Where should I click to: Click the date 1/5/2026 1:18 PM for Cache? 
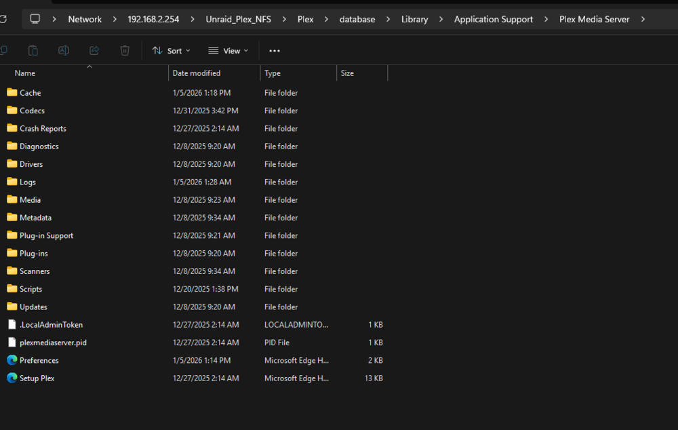click(201, 92)
